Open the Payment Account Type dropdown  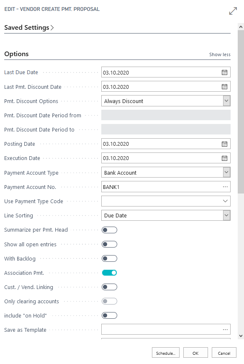(226, 172)
